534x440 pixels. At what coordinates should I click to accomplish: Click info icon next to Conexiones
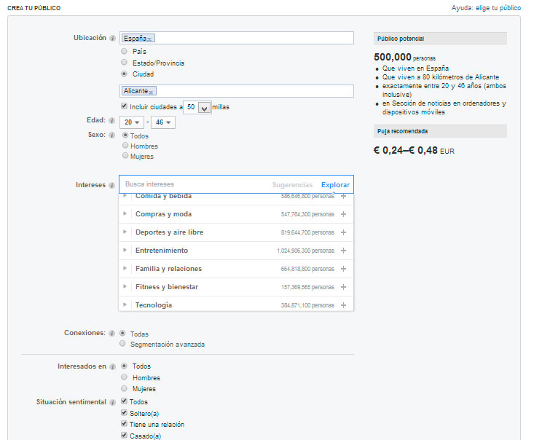pyautogui.click(x=111, y=333)
